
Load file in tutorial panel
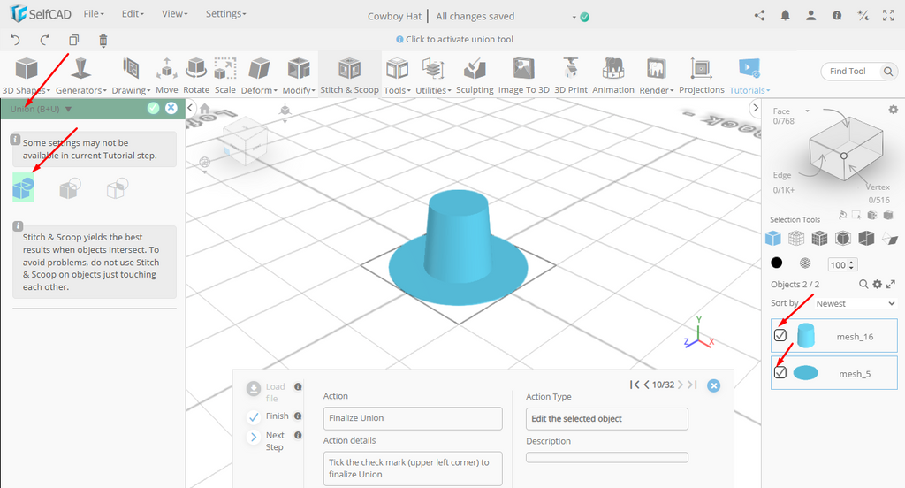(x=267, y=393)
